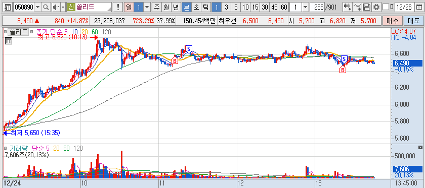Screen dimensions: 425x188
Task: Click the S sell marker near 11 o'clock
Action: (x=189, y=49)
